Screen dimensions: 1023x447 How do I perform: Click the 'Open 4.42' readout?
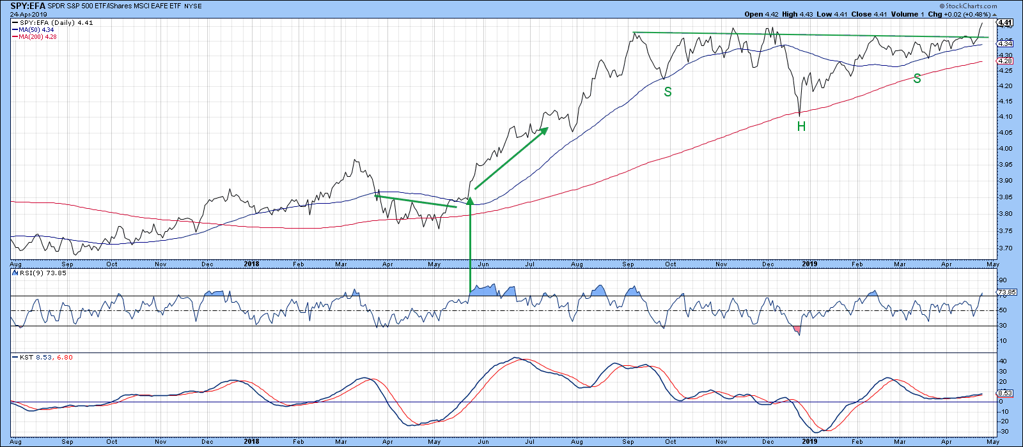pos(762,14)
